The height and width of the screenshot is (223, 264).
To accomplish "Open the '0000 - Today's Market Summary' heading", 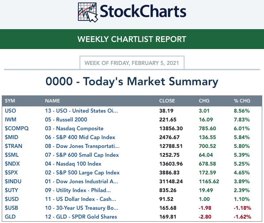I will (132, 82).
